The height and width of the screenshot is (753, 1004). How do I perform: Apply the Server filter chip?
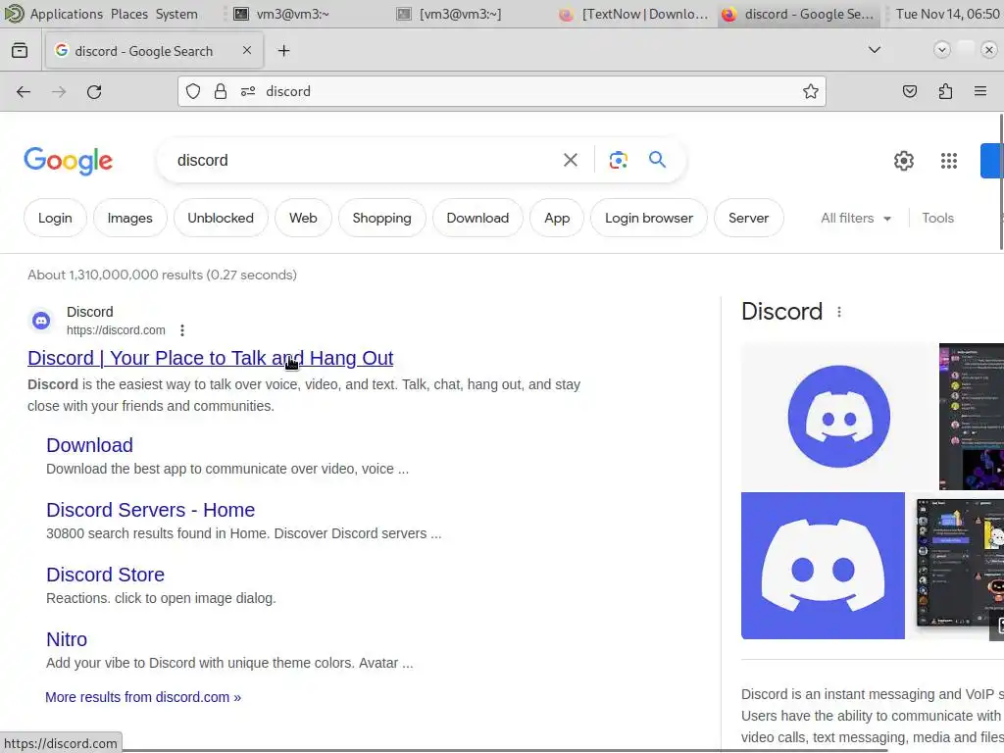pos(748,219)
